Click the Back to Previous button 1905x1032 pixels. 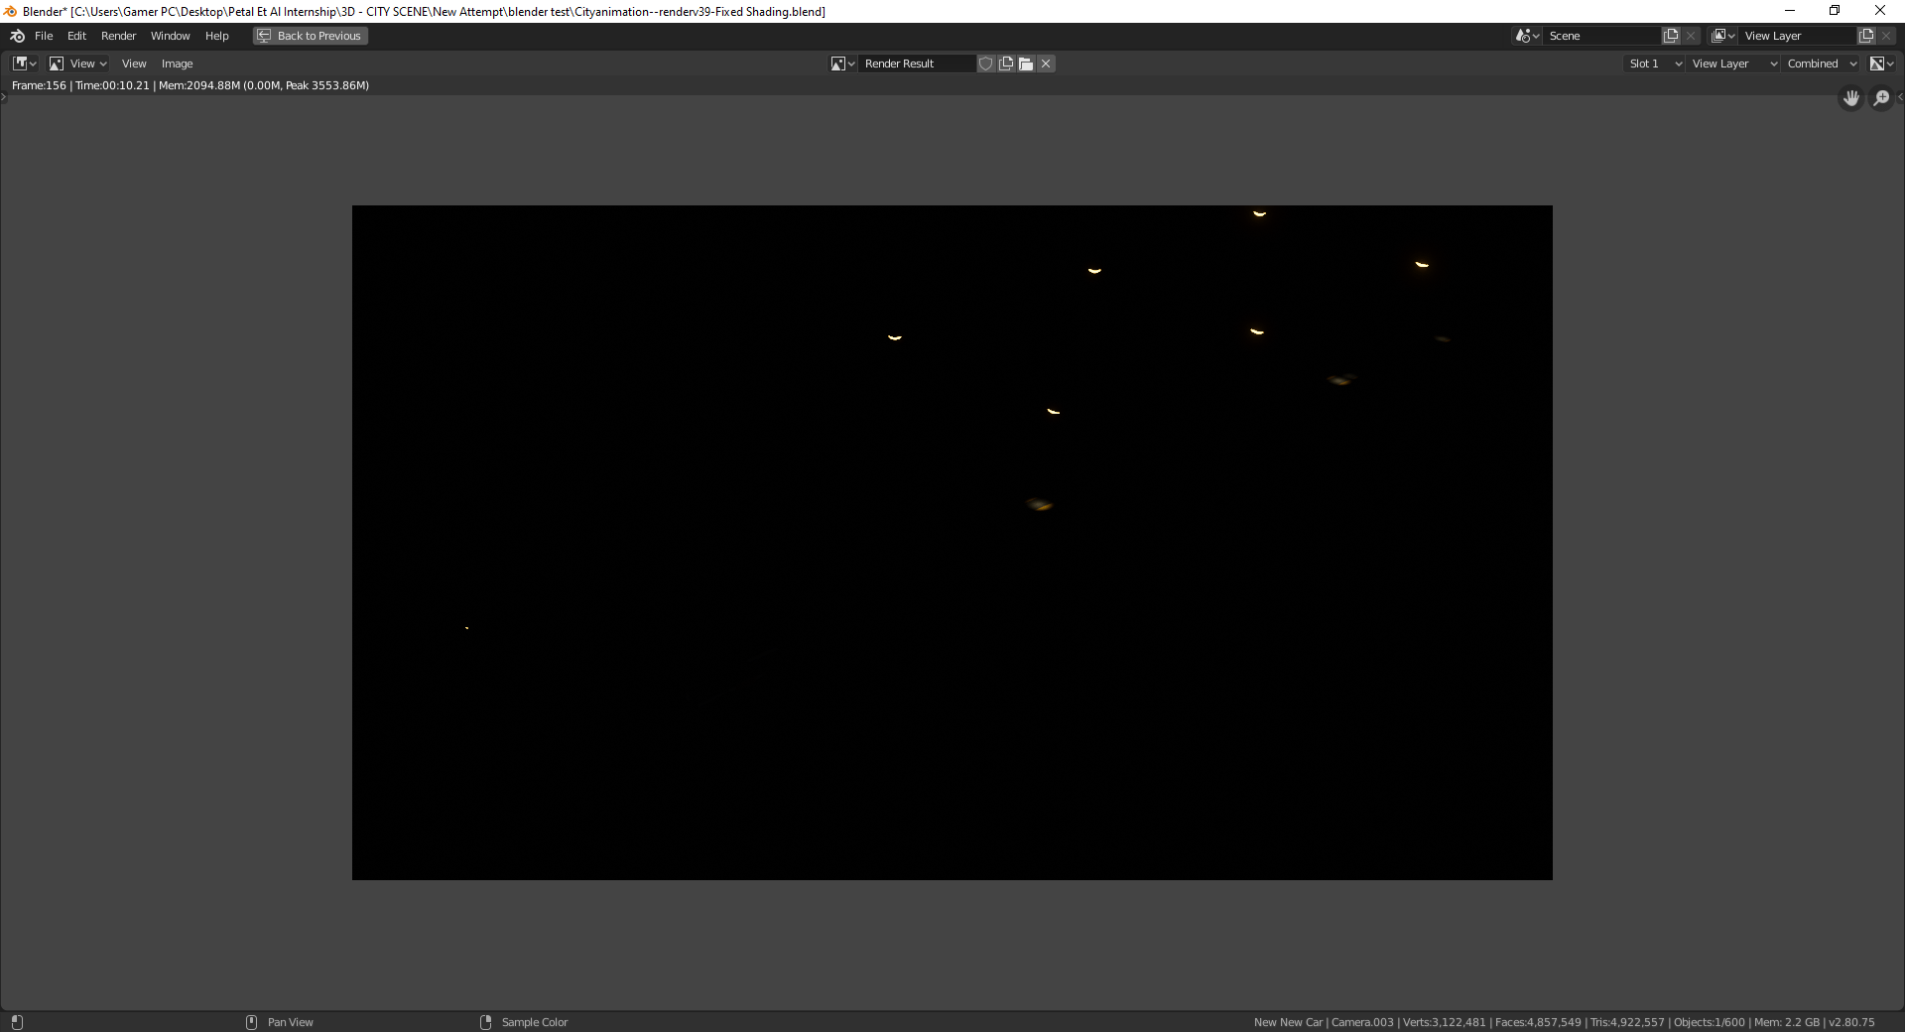(309, 36)
